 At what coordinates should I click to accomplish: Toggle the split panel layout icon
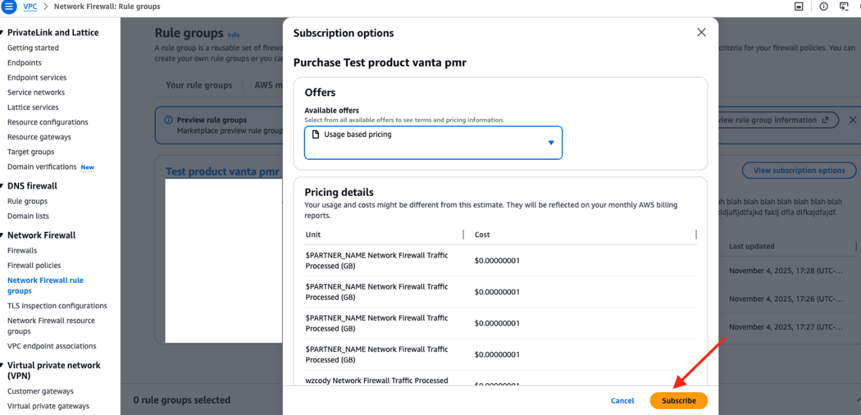tap(799, 7)
